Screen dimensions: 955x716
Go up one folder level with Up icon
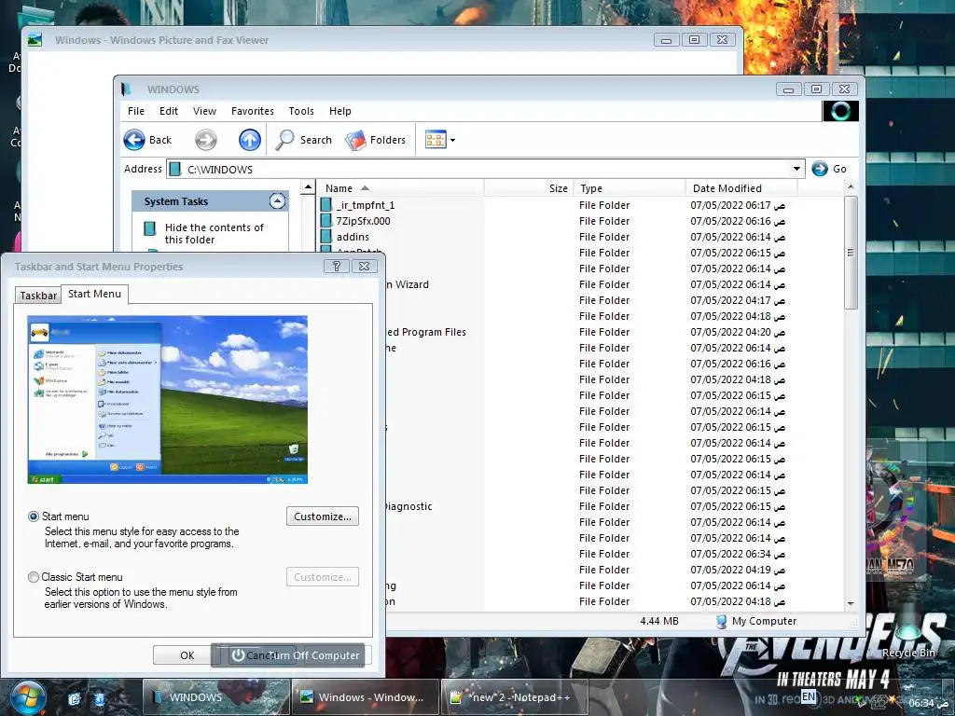pyautogui.click(x=249, y=140)
